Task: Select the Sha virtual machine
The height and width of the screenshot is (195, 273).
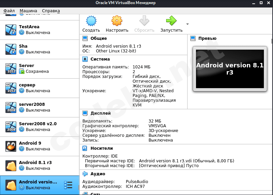Action: pyautogui.click(x=40, y=49)
